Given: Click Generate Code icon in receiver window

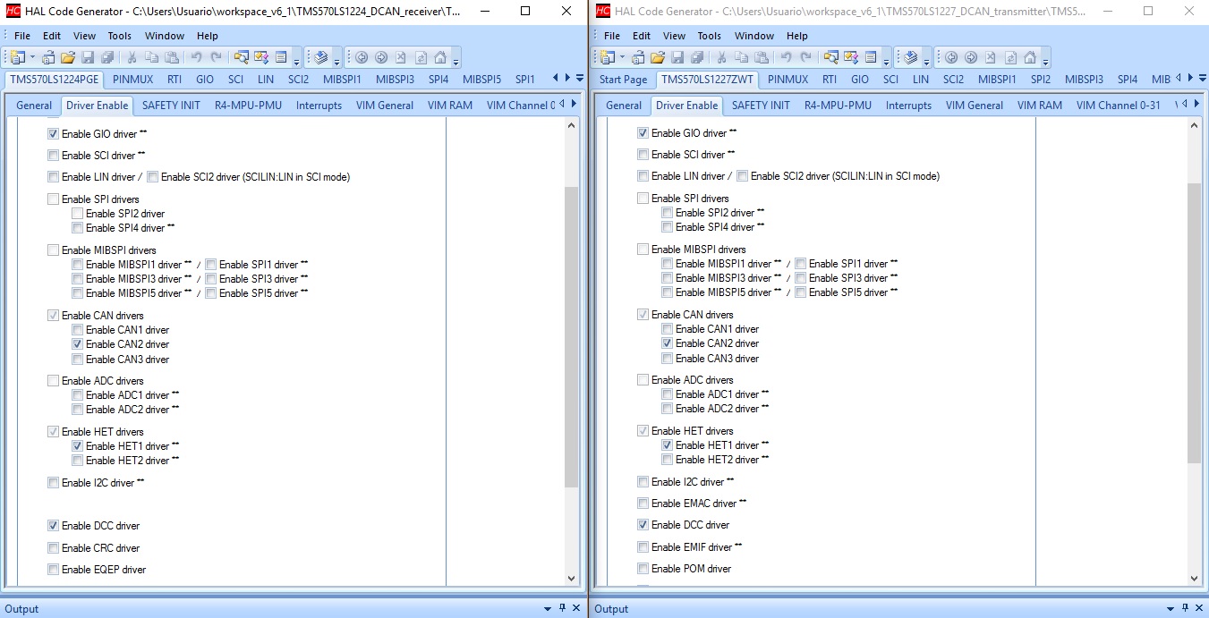Looking at the screenshot, I should click(321, 57).
